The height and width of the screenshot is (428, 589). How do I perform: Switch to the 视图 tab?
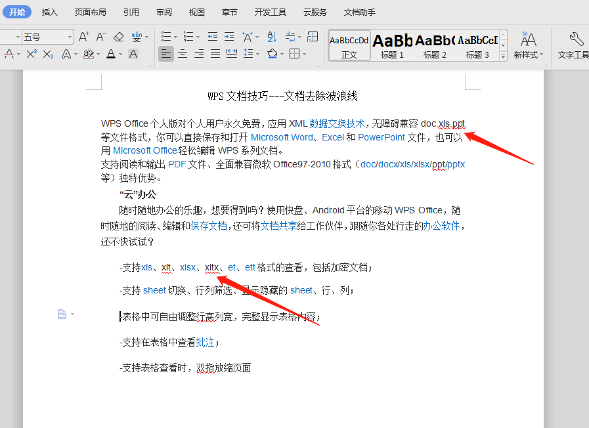(x=197, y=12)
